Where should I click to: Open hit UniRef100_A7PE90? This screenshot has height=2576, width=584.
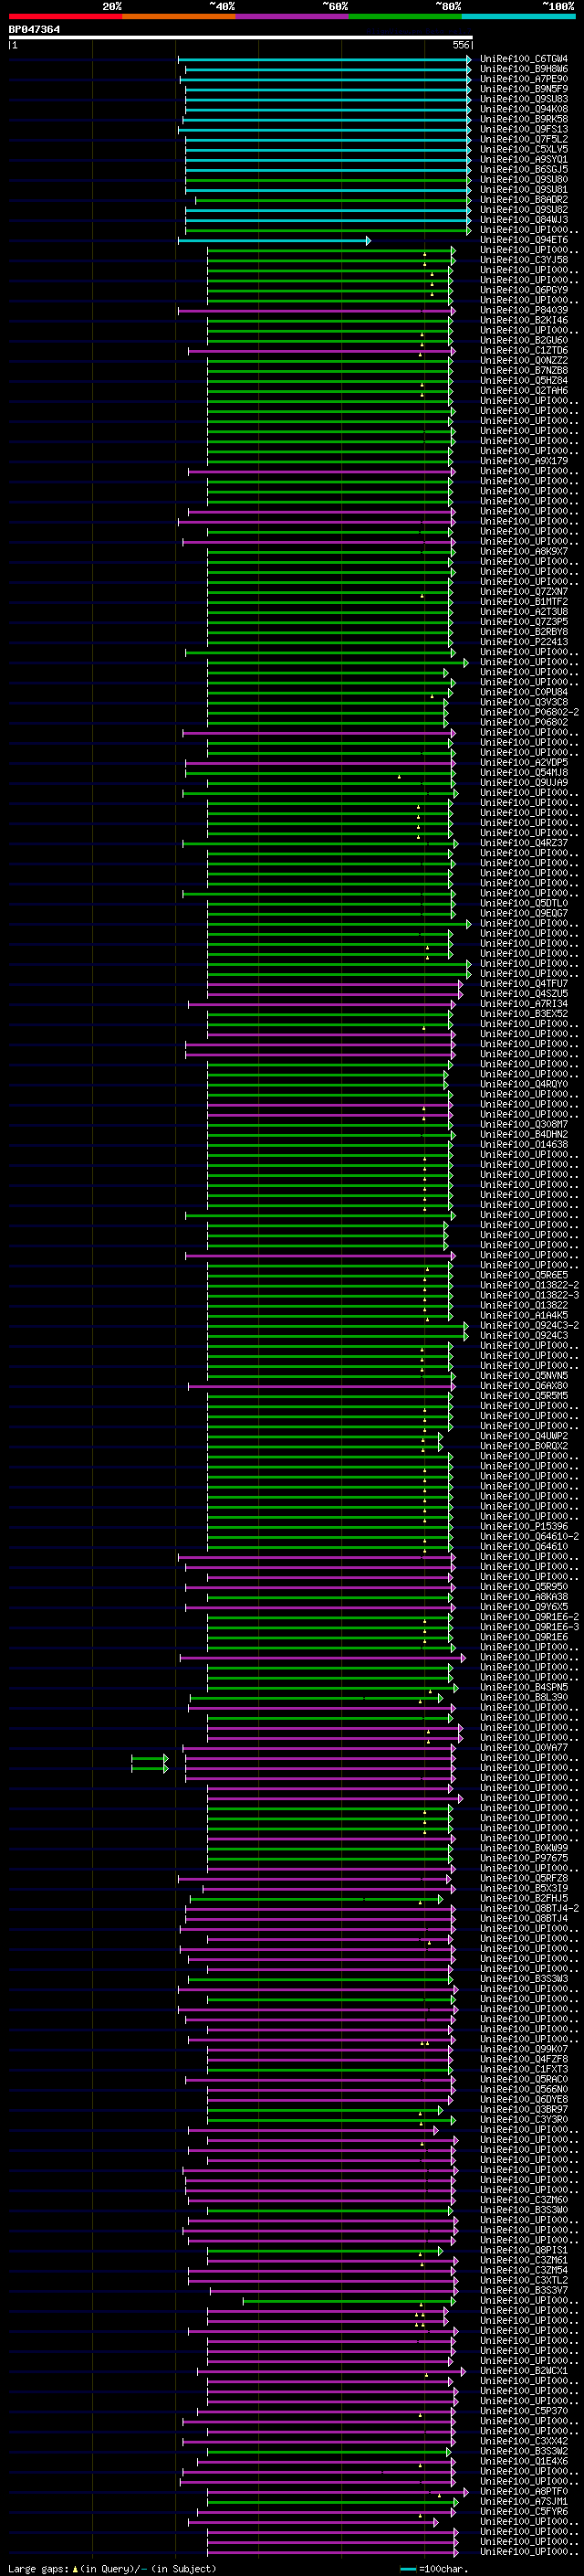524,79
